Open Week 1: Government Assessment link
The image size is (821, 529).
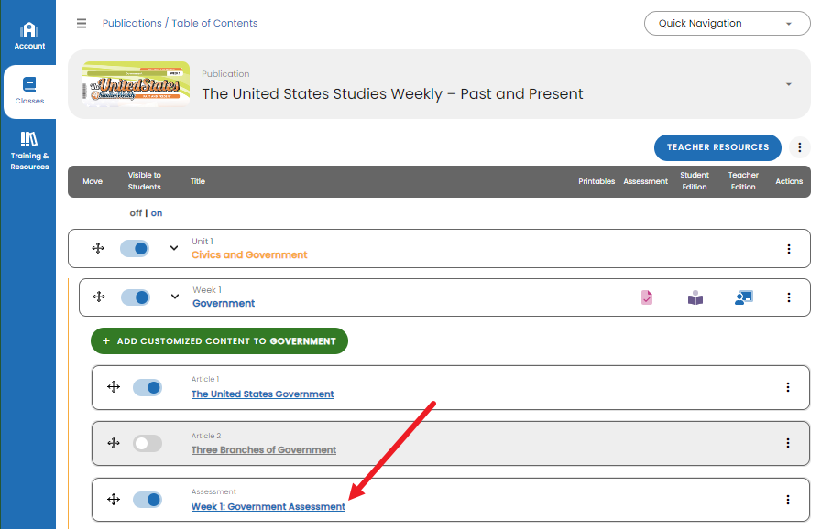click(268, 506)
